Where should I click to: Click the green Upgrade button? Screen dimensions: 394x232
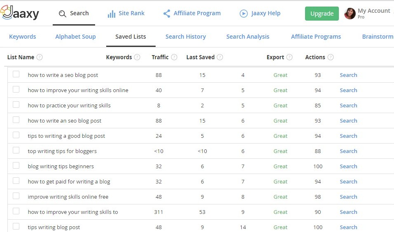tap(322, 14)
